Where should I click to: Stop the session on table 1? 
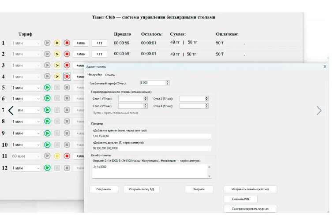[67, 43]
